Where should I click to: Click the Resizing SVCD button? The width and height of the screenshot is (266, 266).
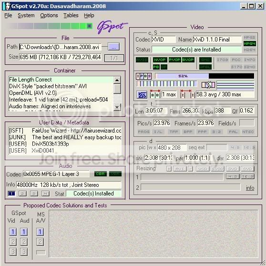(218, 169)
